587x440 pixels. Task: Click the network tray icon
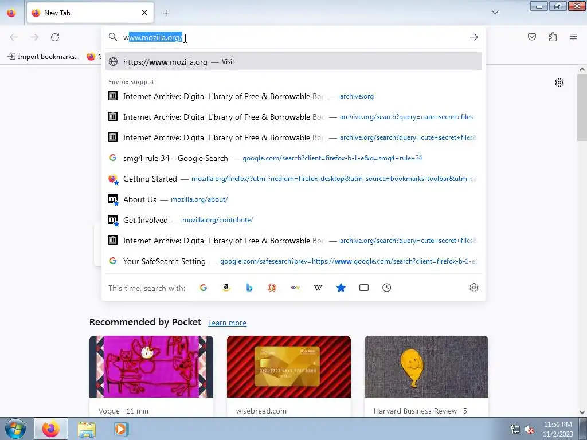(x=515, y=430)
